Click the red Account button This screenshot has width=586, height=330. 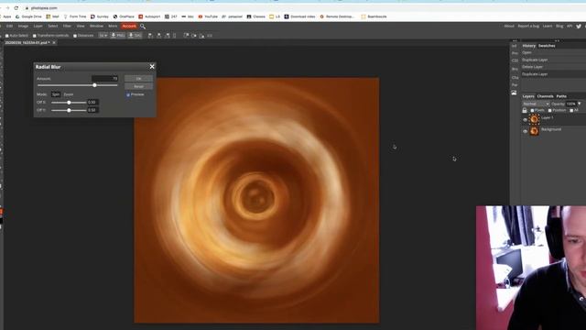click(129, 27)
